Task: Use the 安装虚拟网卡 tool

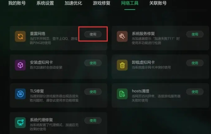Action: 93,63
